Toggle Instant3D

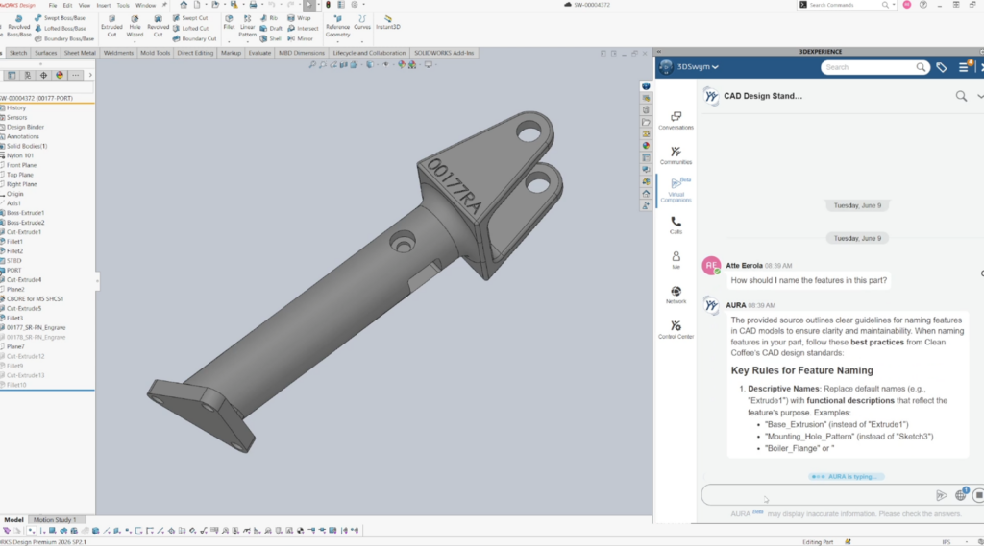coord(388,23)
